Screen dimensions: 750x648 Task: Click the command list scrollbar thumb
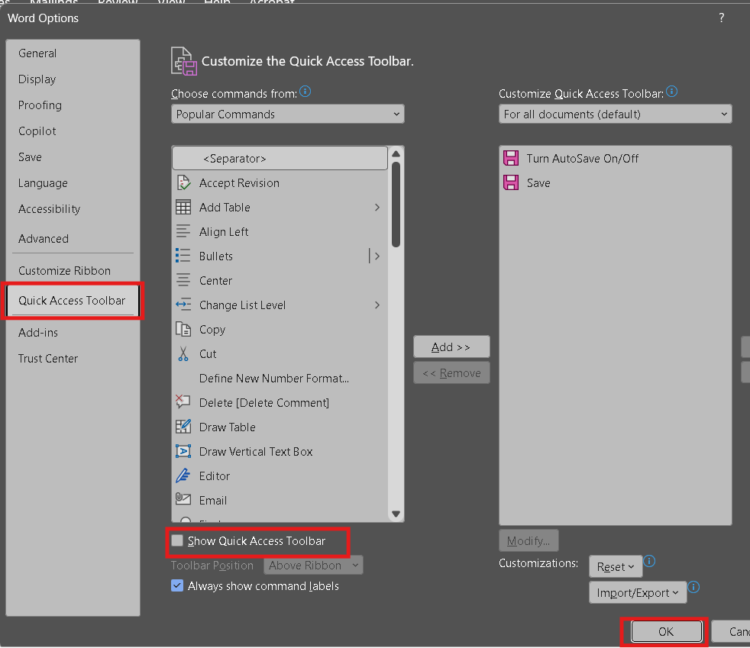coord(396,205)
